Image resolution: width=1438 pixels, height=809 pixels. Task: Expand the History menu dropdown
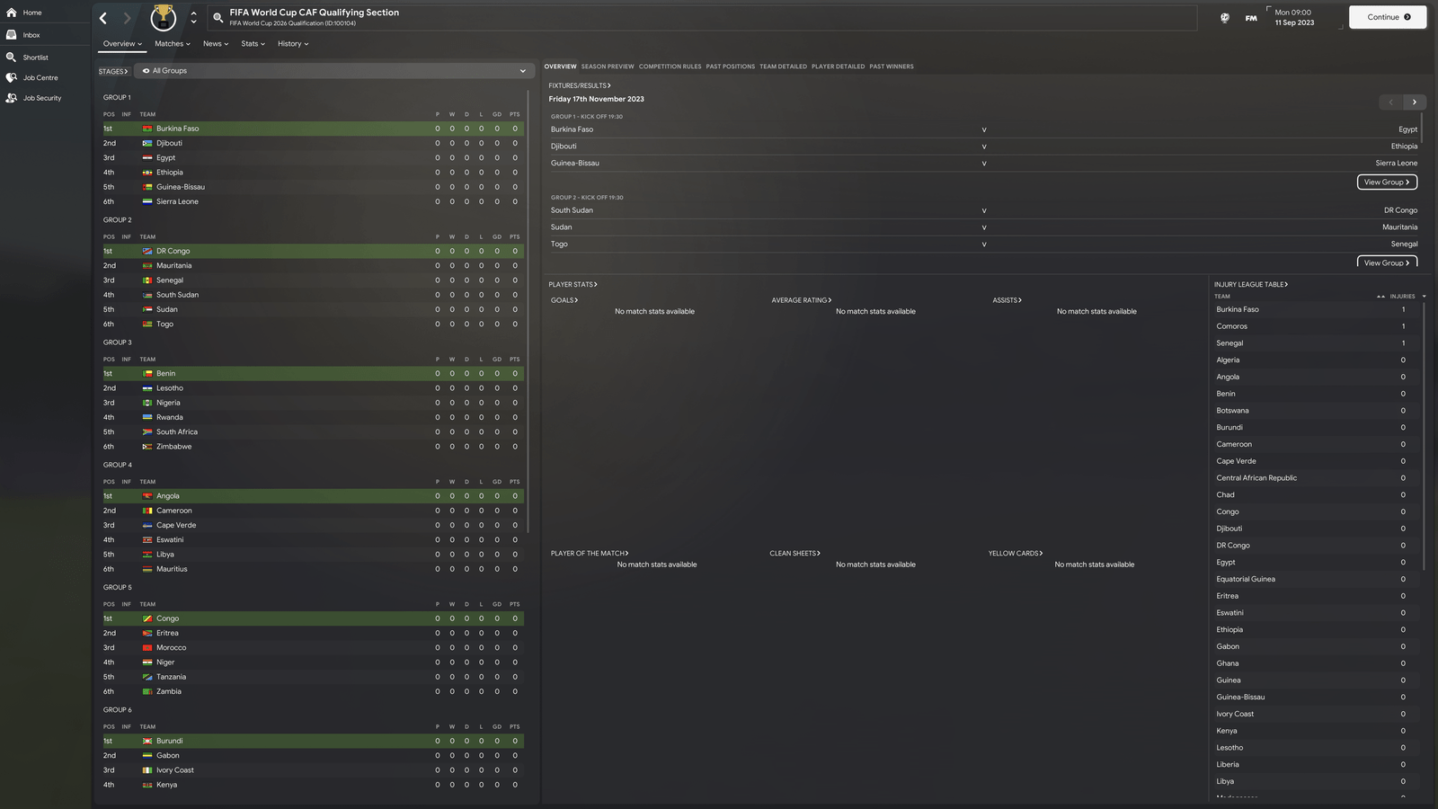point(292,44)
